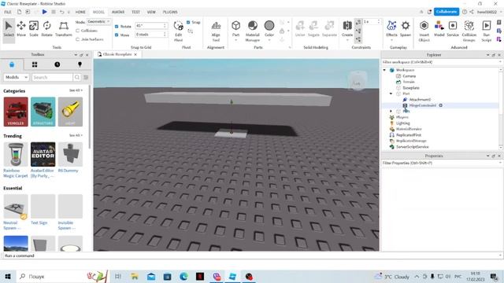The height and width of the screenshot is (283, 504).
Task: Open the Edit Pivot tool
Action: [x=179, y=31]
